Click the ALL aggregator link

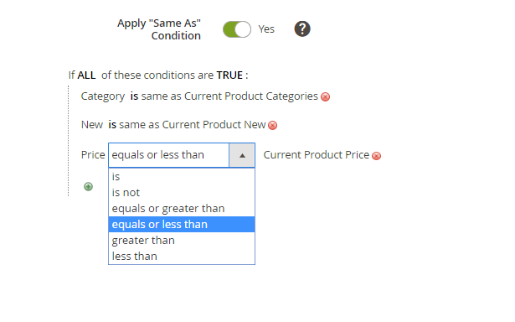(x=86, y=75)
